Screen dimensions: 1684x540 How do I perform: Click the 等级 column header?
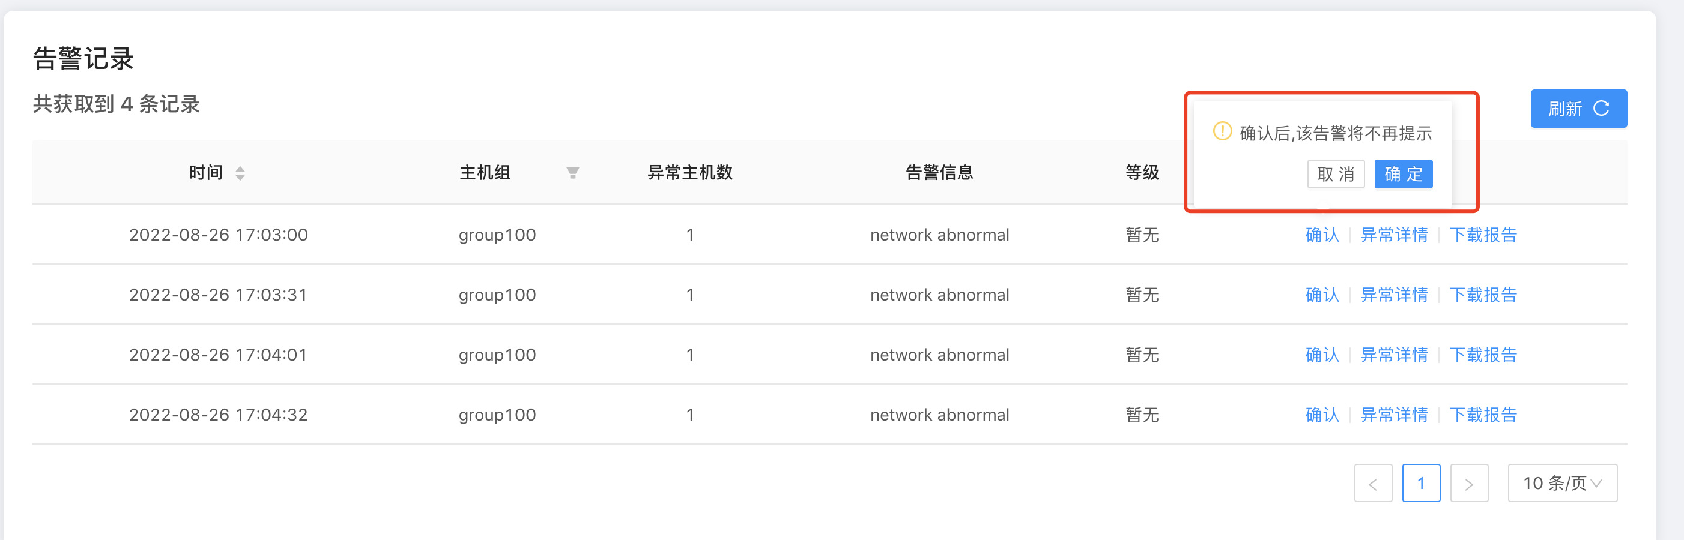click(1142, 172)
